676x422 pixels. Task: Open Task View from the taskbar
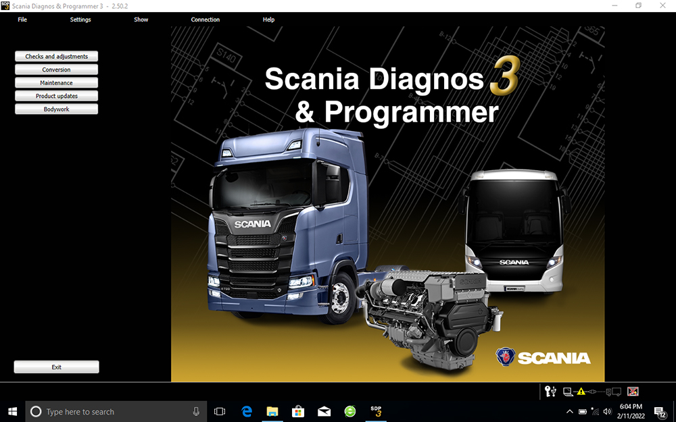[220, 412]
